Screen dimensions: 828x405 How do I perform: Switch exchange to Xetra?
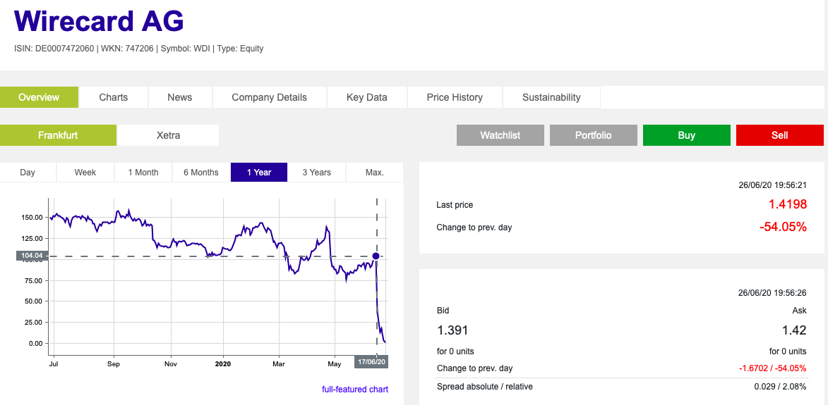pos(168,135)
